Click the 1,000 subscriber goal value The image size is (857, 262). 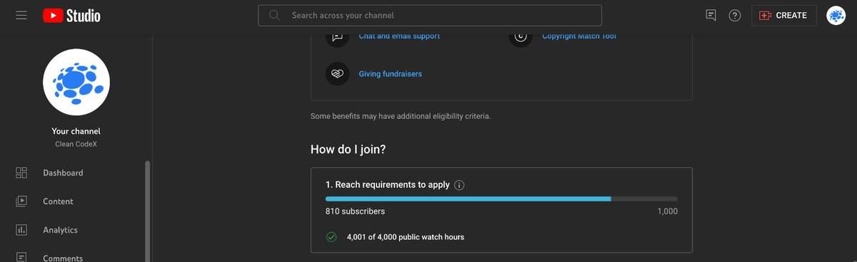pyautogui.click(x=668, y=211)
